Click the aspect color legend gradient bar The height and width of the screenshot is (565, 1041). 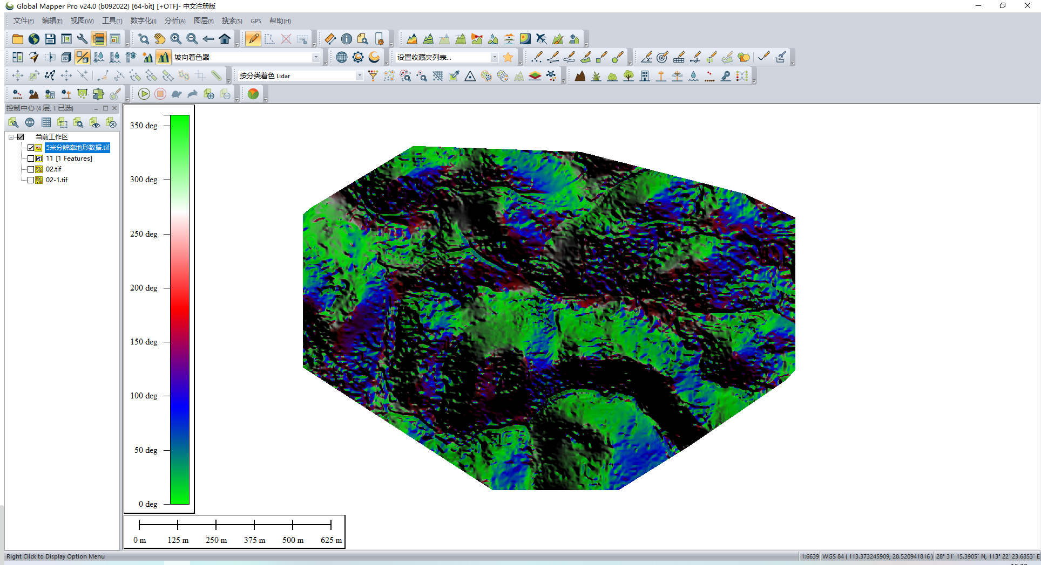click(180, 309)
